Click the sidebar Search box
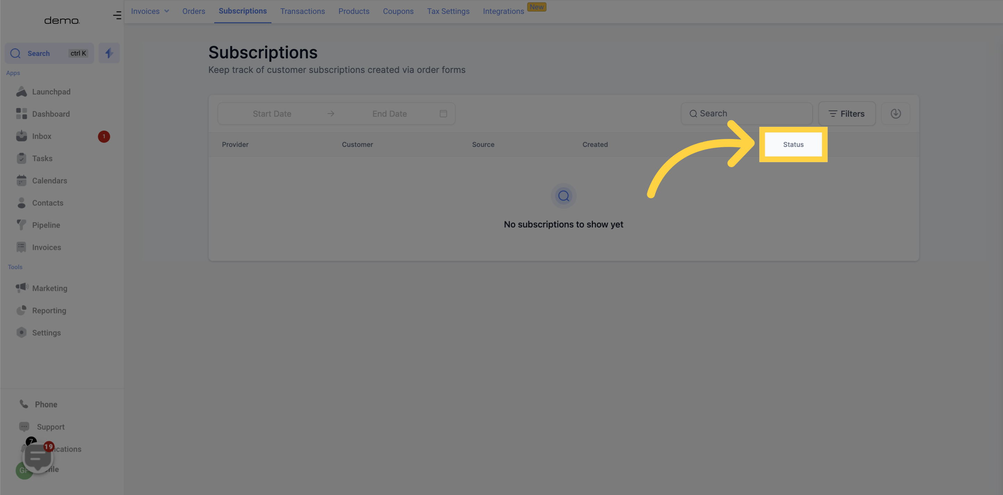 [x=49, y=53]
